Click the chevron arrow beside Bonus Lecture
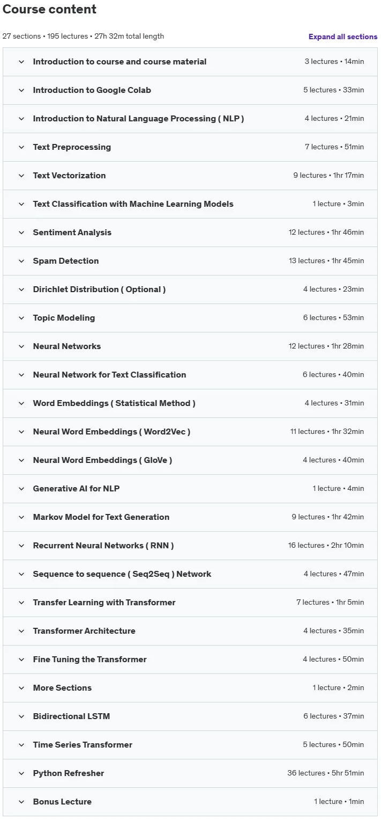Viewport: 381px width, 819px height. point(21,802)
